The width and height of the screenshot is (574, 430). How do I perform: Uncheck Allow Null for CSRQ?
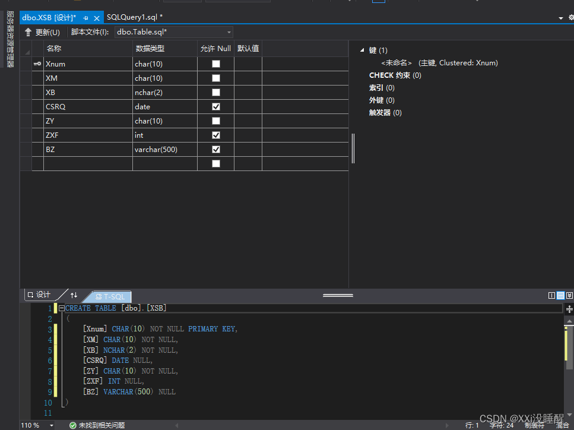coord(216,106)
